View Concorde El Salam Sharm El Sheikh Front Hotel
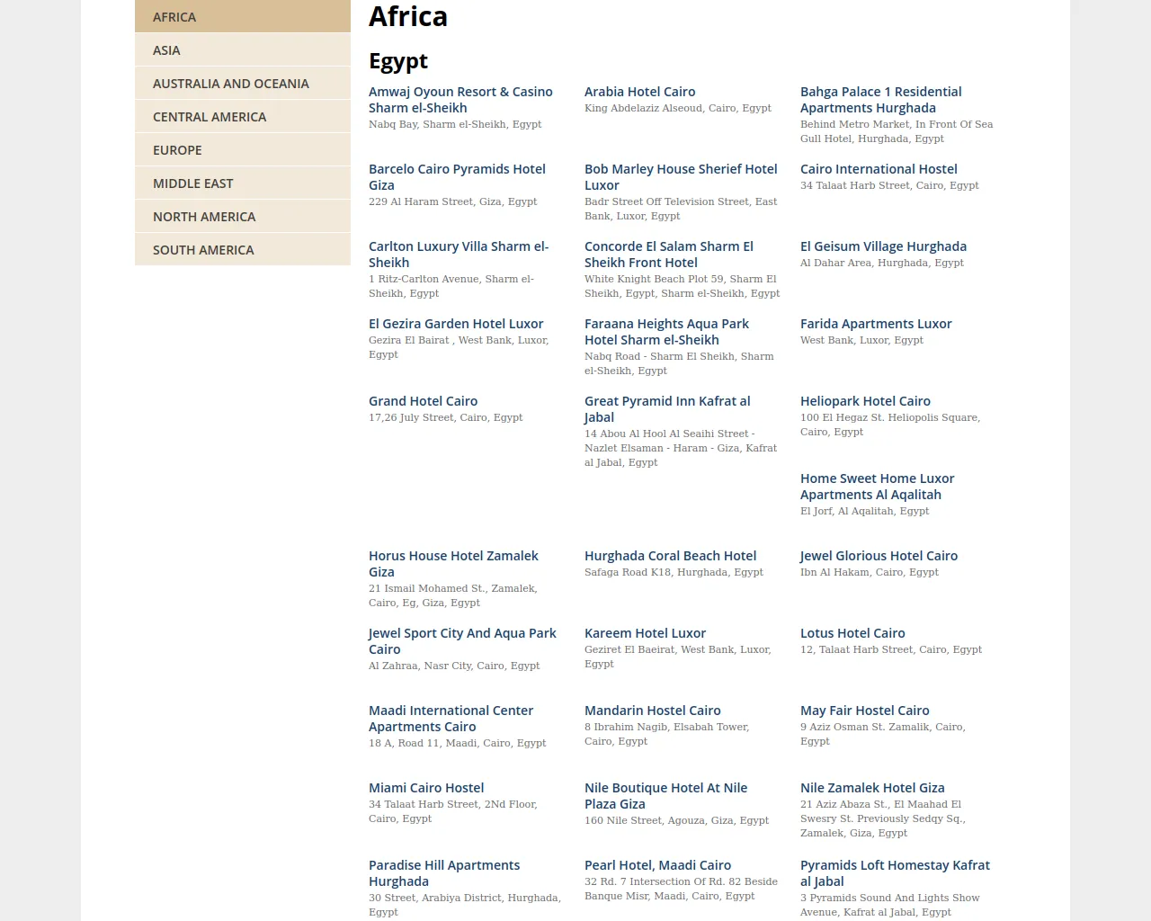Image resolution: width=1151 pixels, height=921 pixels. (669, 255)
